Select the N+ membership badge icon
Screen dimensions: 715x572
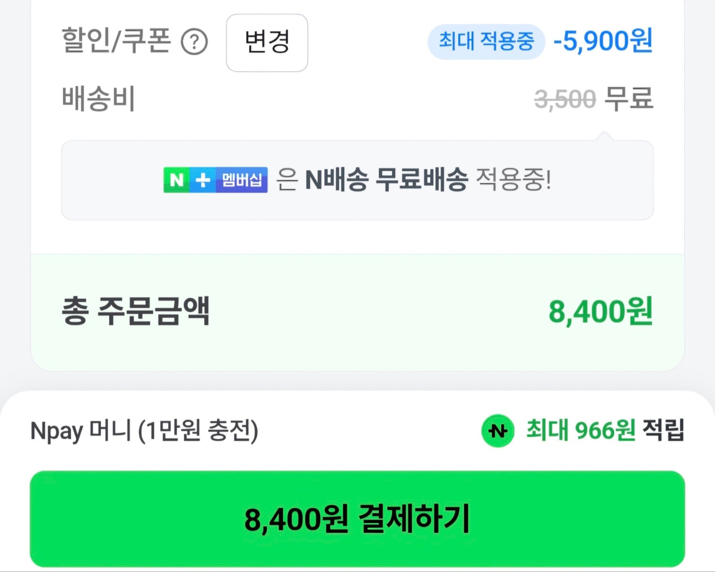[x=214, y=180]
